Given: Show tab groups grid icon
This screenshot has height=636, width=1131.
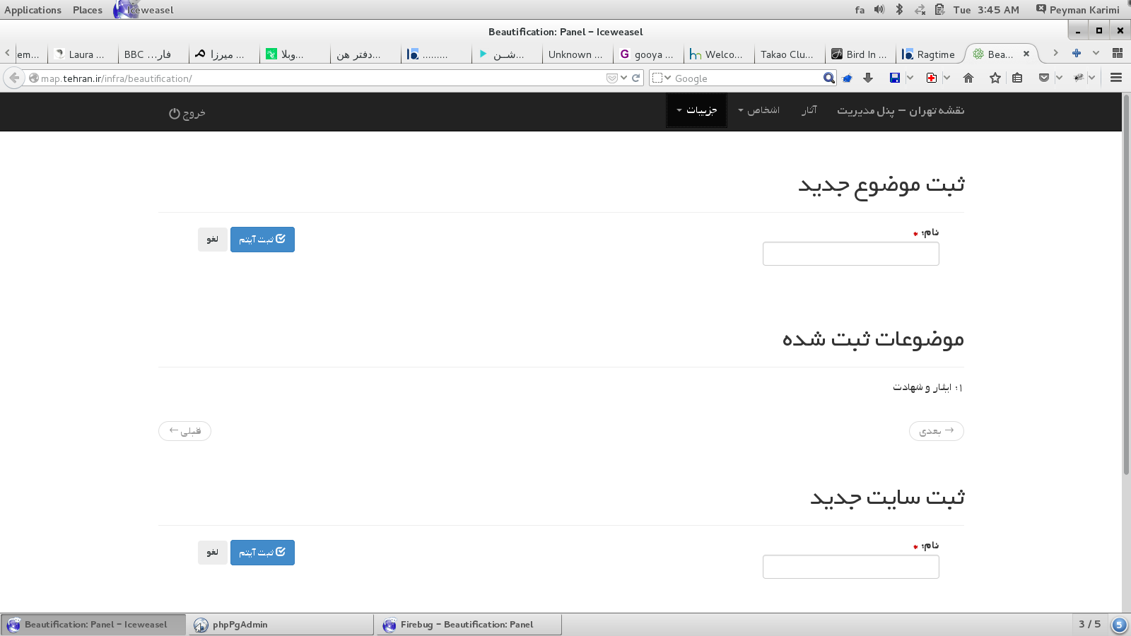Looking at the screenshot, I should tap(1118, 53).
